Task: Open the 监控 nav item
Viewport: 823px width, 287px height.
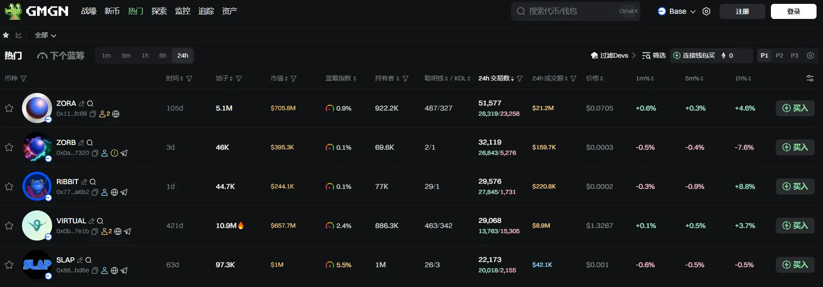Action: click(183, 11)
